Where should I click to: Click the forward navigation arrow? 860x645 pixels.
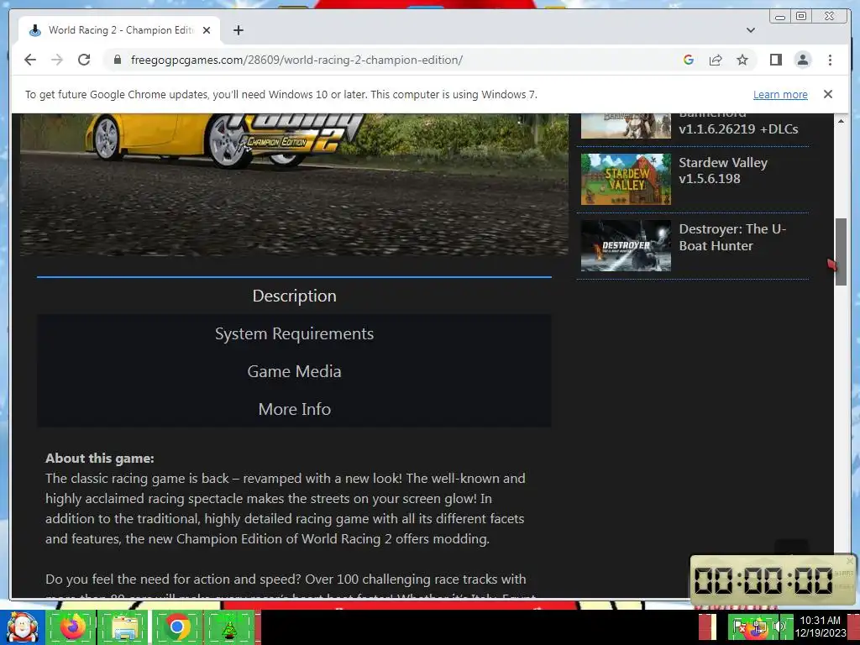[57, 60]
